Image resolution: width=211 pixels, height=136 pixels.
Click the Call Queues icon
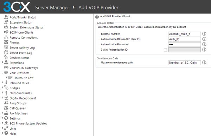click(x=6, y=108)
